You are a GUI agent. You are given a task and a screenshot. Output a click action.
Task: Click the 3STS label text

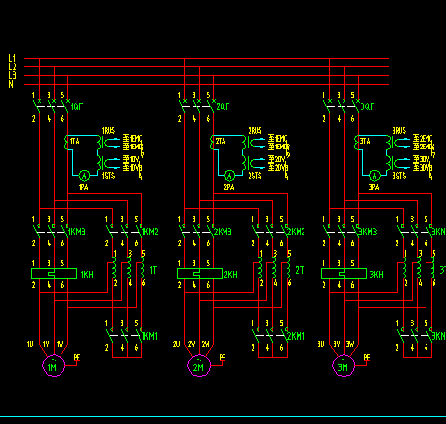point(399,176)
